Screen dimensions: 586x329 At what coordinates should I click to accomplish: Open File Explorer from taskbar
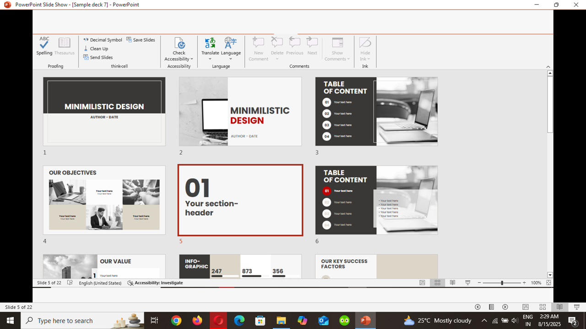click(281, 321)
